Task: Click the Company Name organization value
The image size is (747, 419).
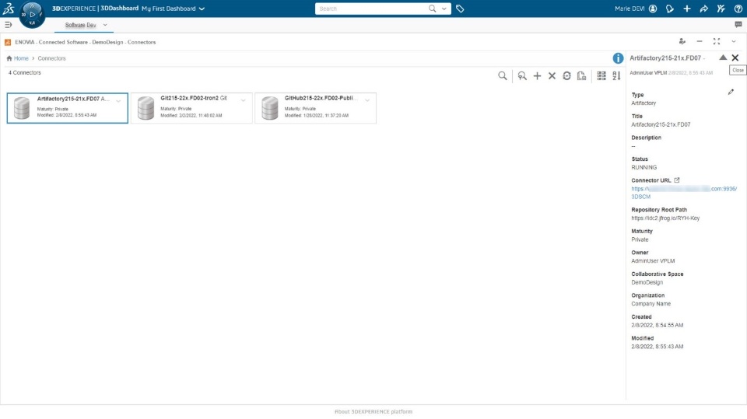Action: [x=651, y=304]
